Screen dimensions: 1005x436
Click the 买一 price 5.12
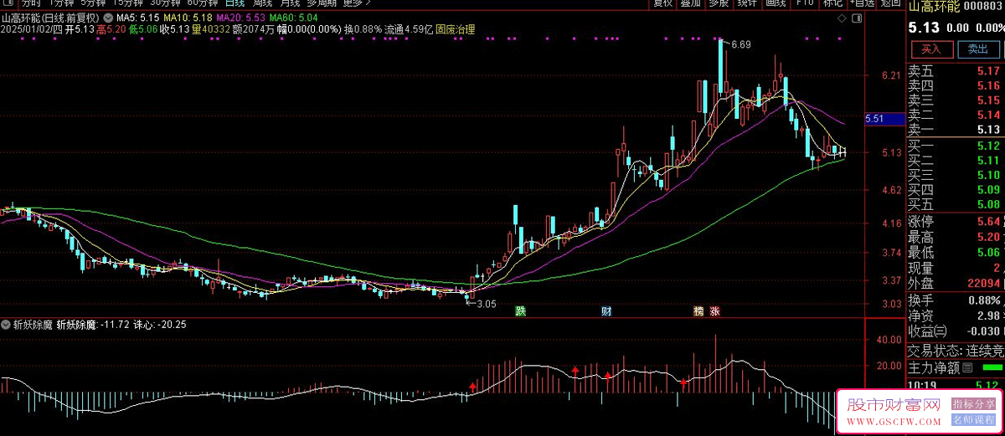988,146
